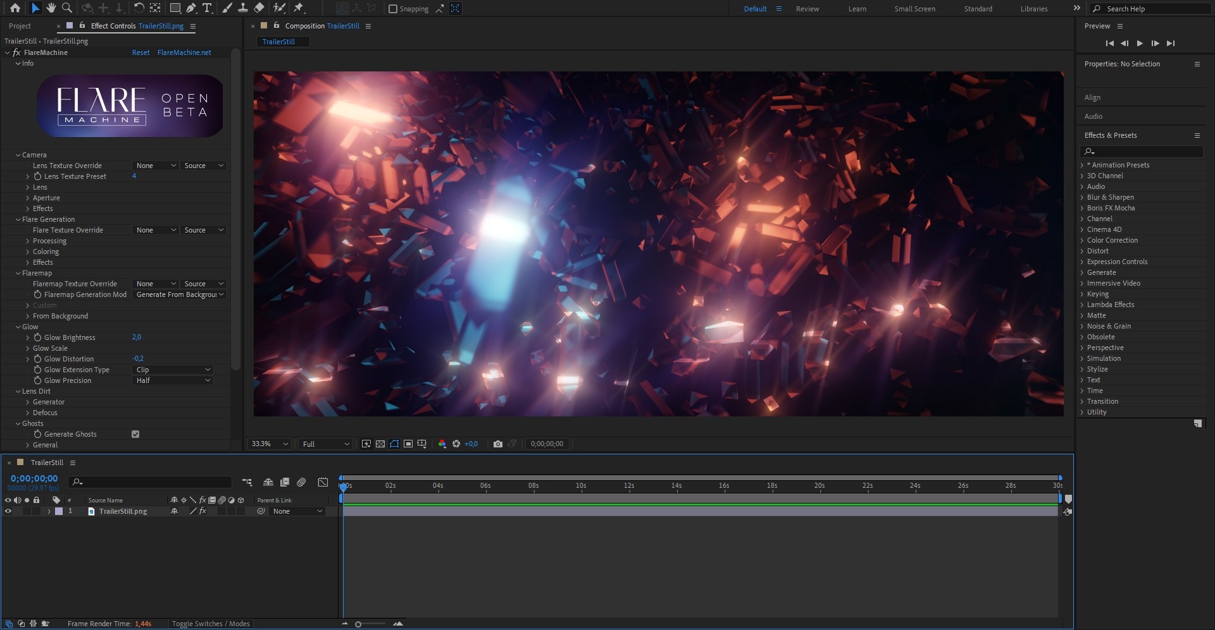This screenshot has height=630, width=1215.
Task: Uncheck the Generate Ghosts checkbox
Action: pyautogui.click(x=135, y=434)
